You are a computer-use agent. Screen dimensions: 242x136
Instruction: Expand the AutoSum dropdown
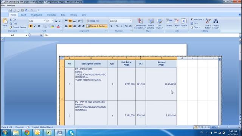pyautogui.click(x=203, y=20)
